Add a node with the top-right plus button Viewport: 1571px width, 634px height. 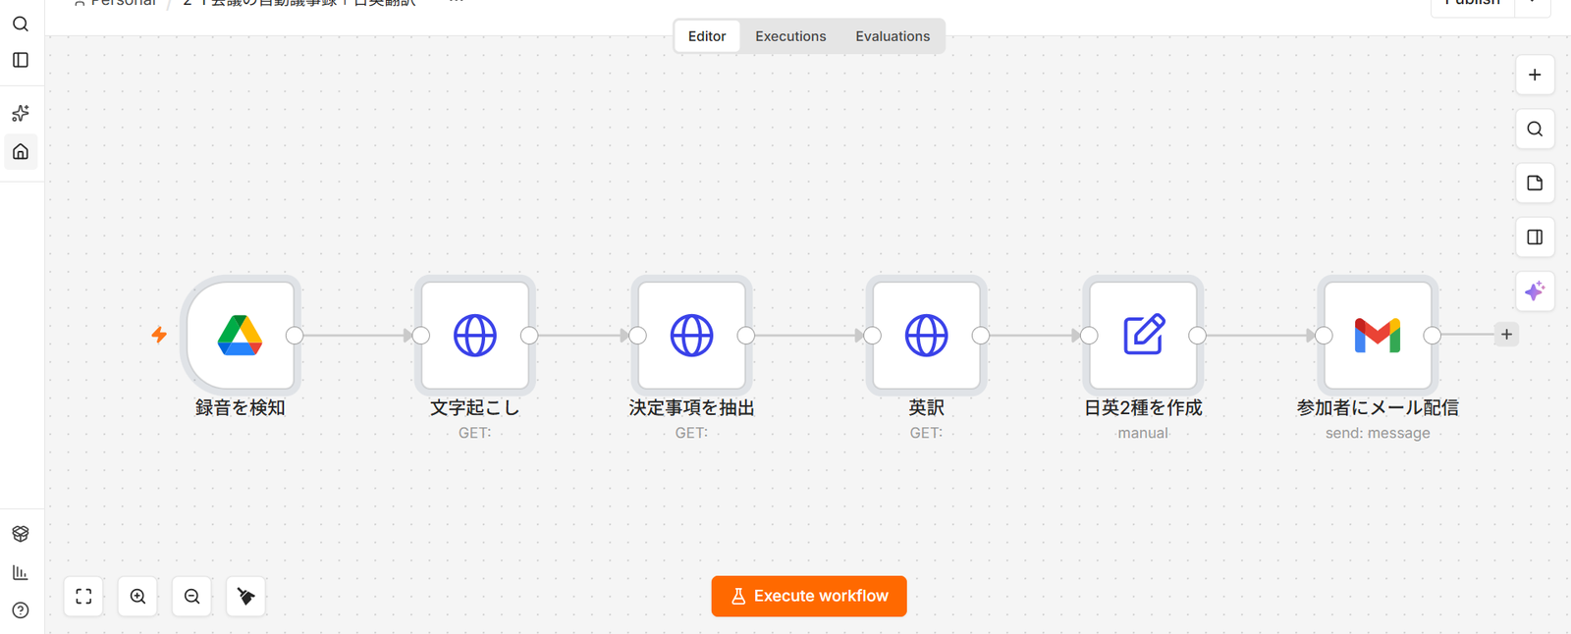click(x=1535, y=75)
